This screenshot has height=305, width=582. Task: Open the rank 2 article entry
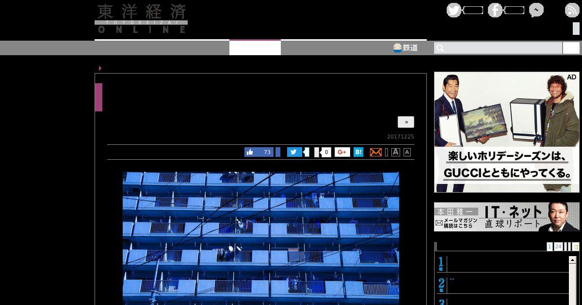pos(502,283)
